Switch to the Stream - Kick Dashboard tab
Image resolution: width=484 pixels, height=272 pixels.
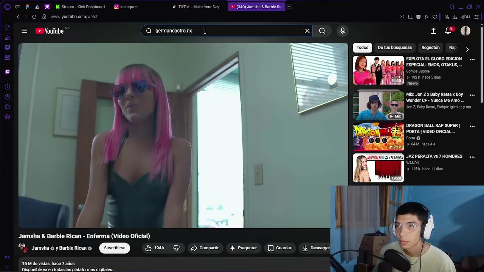coord(80,7)
